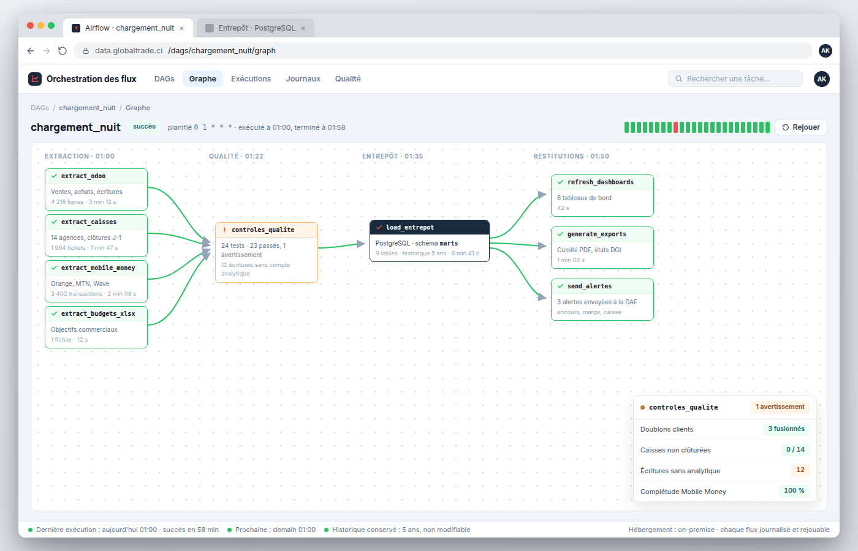The height and width of the screenshot is (551, 858).
Task: Select the extract_odoo task node
Action: pos(96,190)
